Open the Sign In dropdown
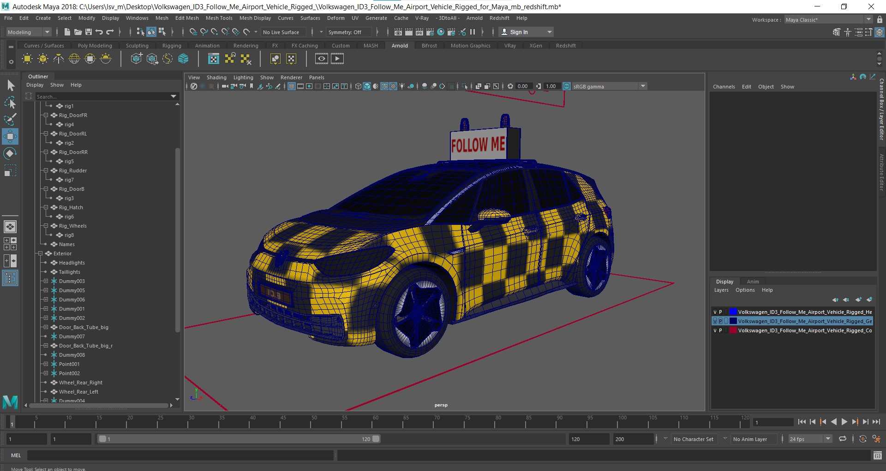Viewport: 886px width, 471px height. [x=527, y=32]
